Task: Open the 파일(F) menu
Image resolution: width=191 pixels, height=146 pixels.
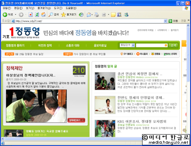Action: [x=7, y=8]
